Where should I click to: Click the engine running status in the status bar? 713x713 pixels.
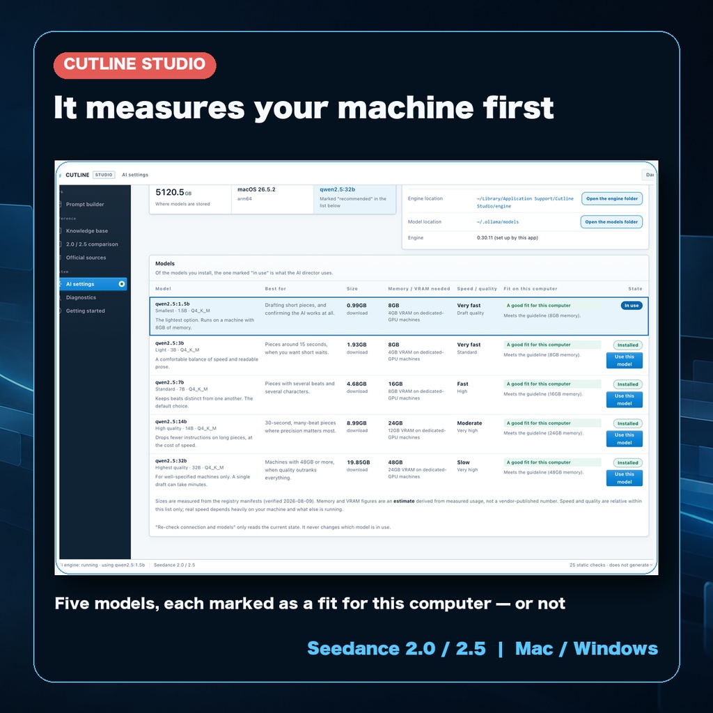tap(102, 565)
